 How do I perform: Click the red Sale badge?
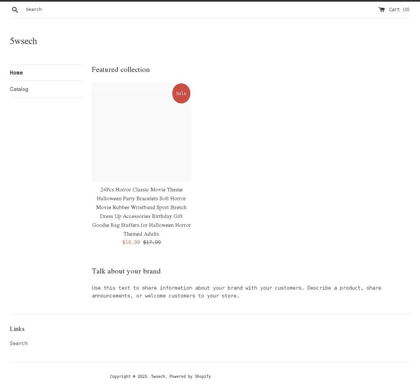coord(181,93)
